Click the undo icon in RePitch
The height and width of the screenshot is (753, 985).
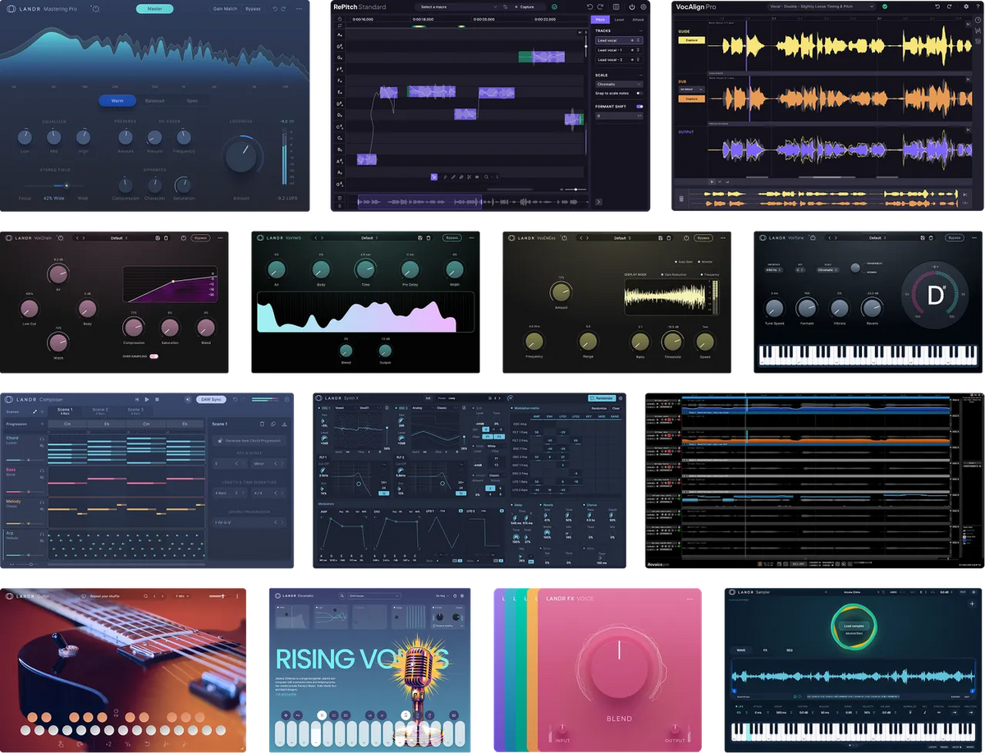(589, 7)
